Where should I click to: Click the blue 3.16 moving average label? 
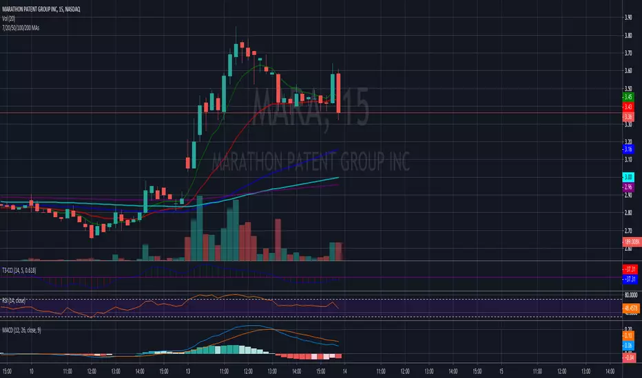coord(628,149)
